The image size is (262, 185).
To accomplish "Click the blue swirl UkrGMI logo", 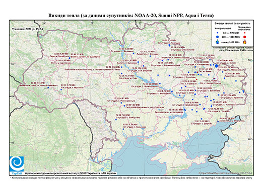I will point(17,163).
